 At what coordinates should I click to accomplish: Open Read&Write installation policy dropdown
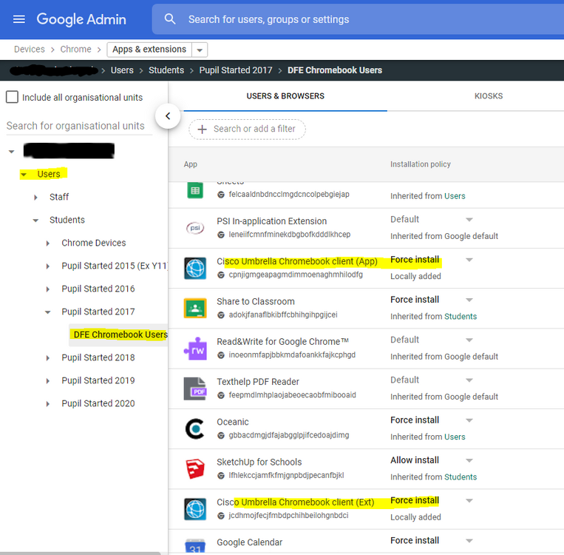coord(469,340)
